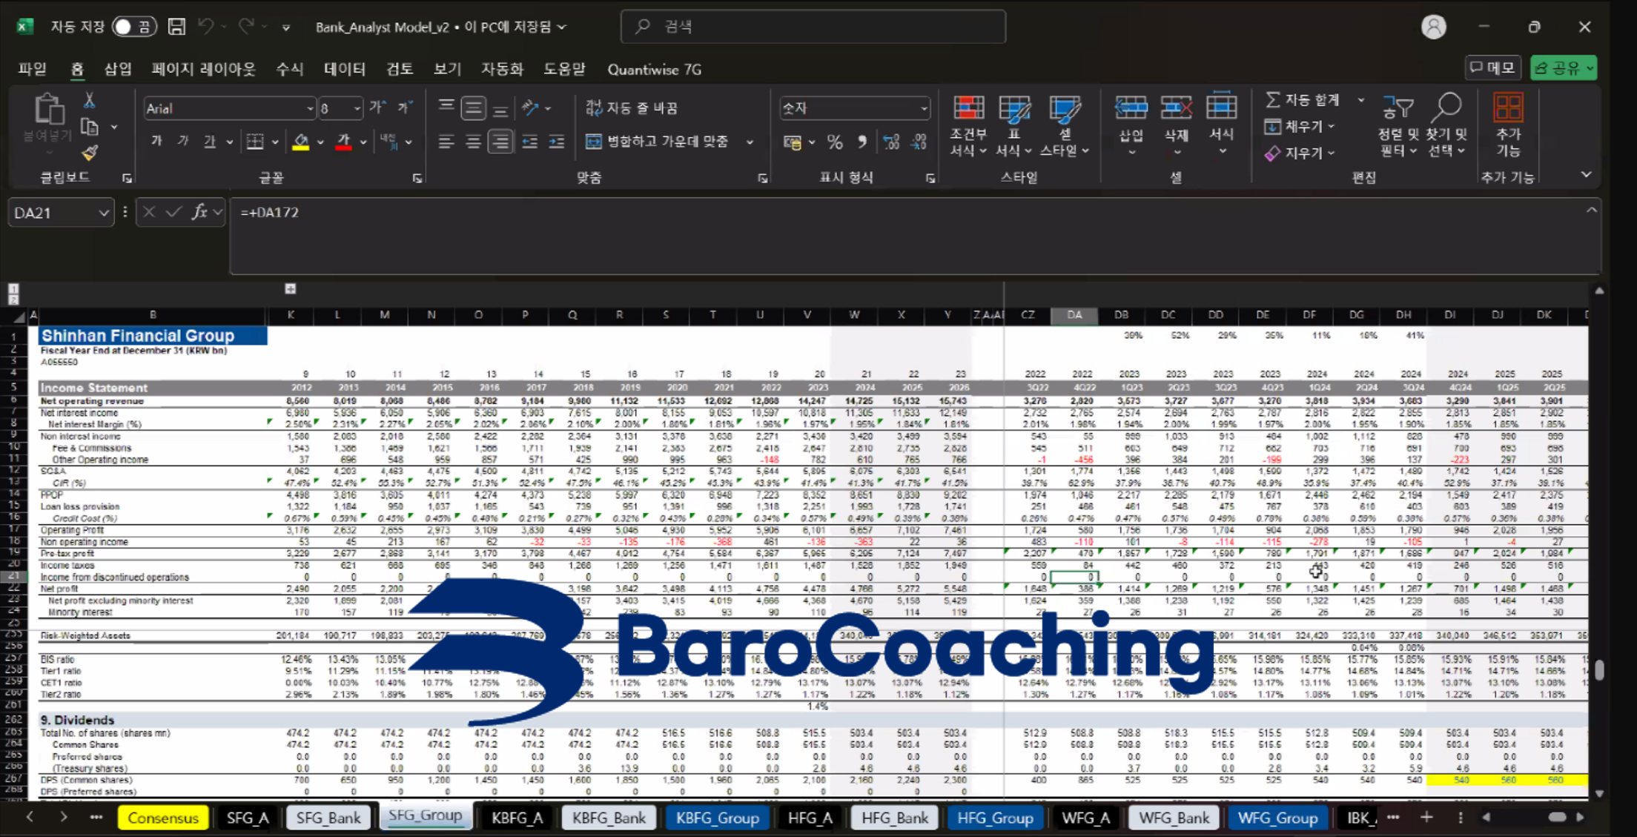Image resolution: width=1637 pixels, height=837 pixels.
Task: Click the search box in the title bar
Action: 813,27
